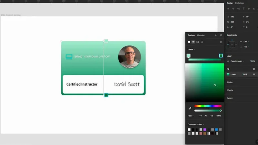Adjust the opacity slider handle
The width and height of the screenshot is (258, 145).
tap(221, 111)
